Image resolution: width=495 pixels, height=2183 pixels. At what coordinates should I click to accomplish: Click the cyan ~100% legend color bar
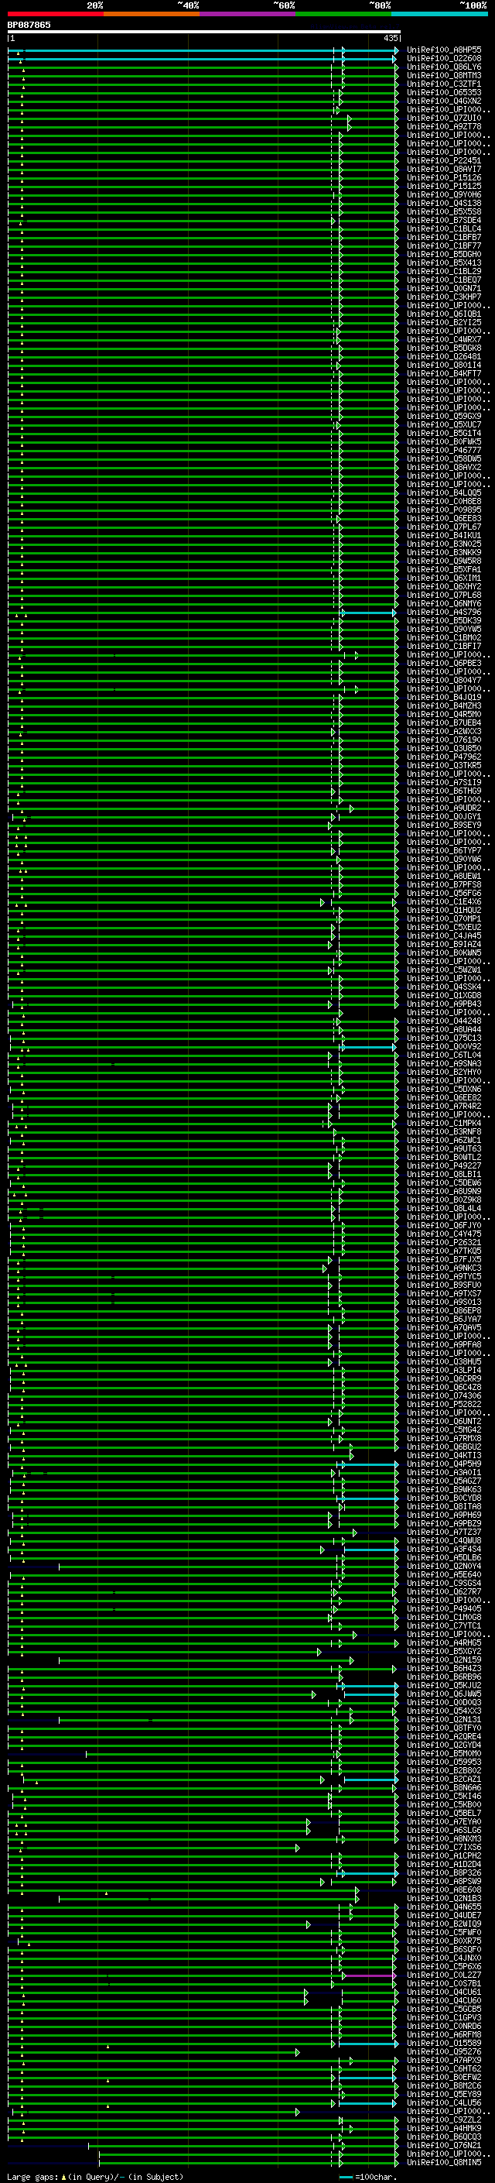click(x=439, y=14)
